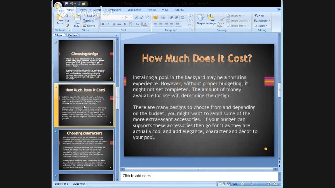Click the slide pane horizontal scrollbar

[x=199, y=169]
